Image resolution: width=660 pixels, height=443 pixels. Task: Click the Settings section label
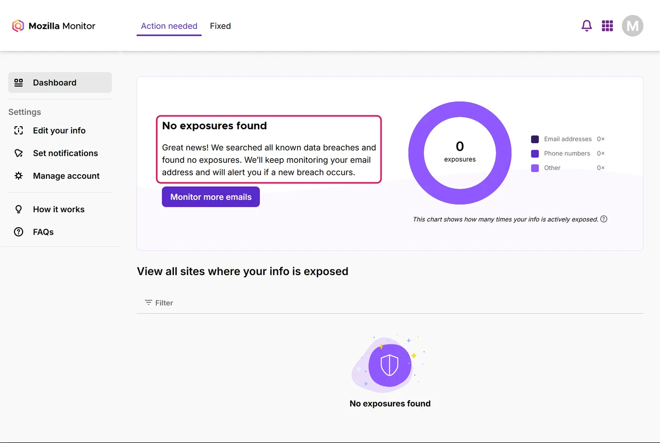(25, 112)
